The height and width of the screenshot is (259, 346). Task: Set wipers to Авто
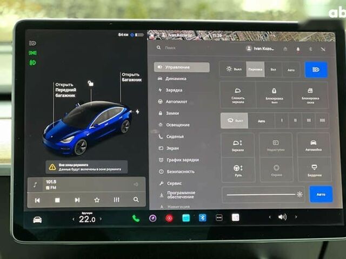262,121
